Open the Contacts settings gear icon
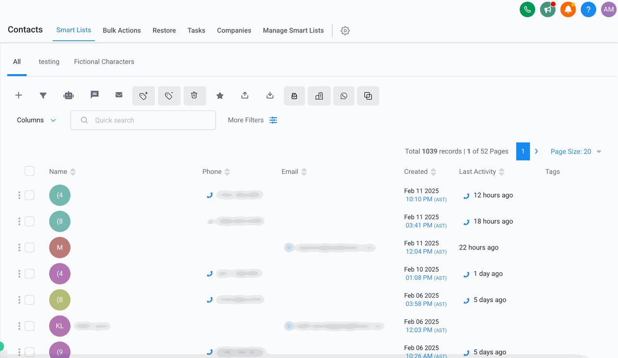 (x=345, y=31)
